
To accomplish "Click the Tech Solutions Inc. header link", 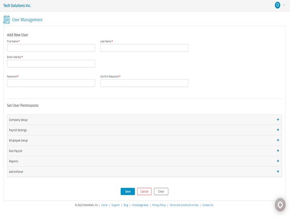I will pyautogui.click(x=17, y=6).
